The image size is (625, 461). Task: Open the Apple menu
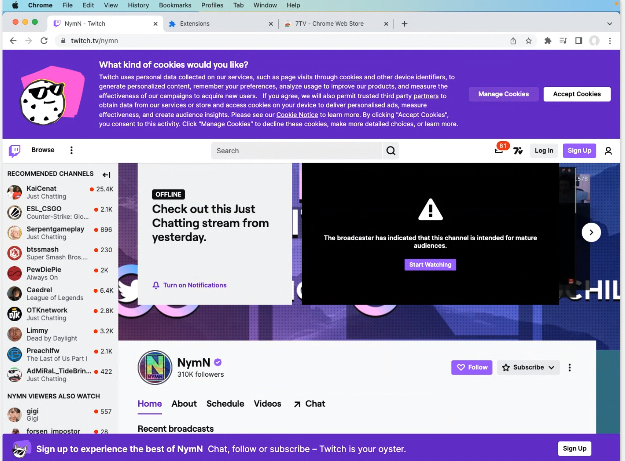15,5
